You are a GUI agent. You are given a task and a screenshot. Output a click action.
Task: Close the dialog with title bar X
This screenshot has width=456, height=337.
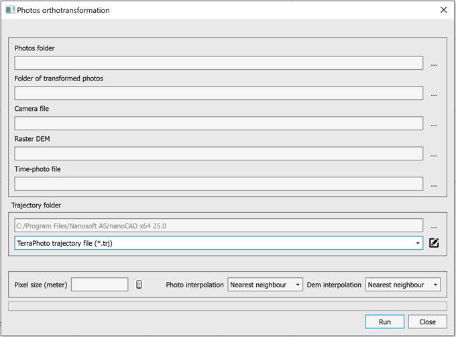click(x=443, y=10)
